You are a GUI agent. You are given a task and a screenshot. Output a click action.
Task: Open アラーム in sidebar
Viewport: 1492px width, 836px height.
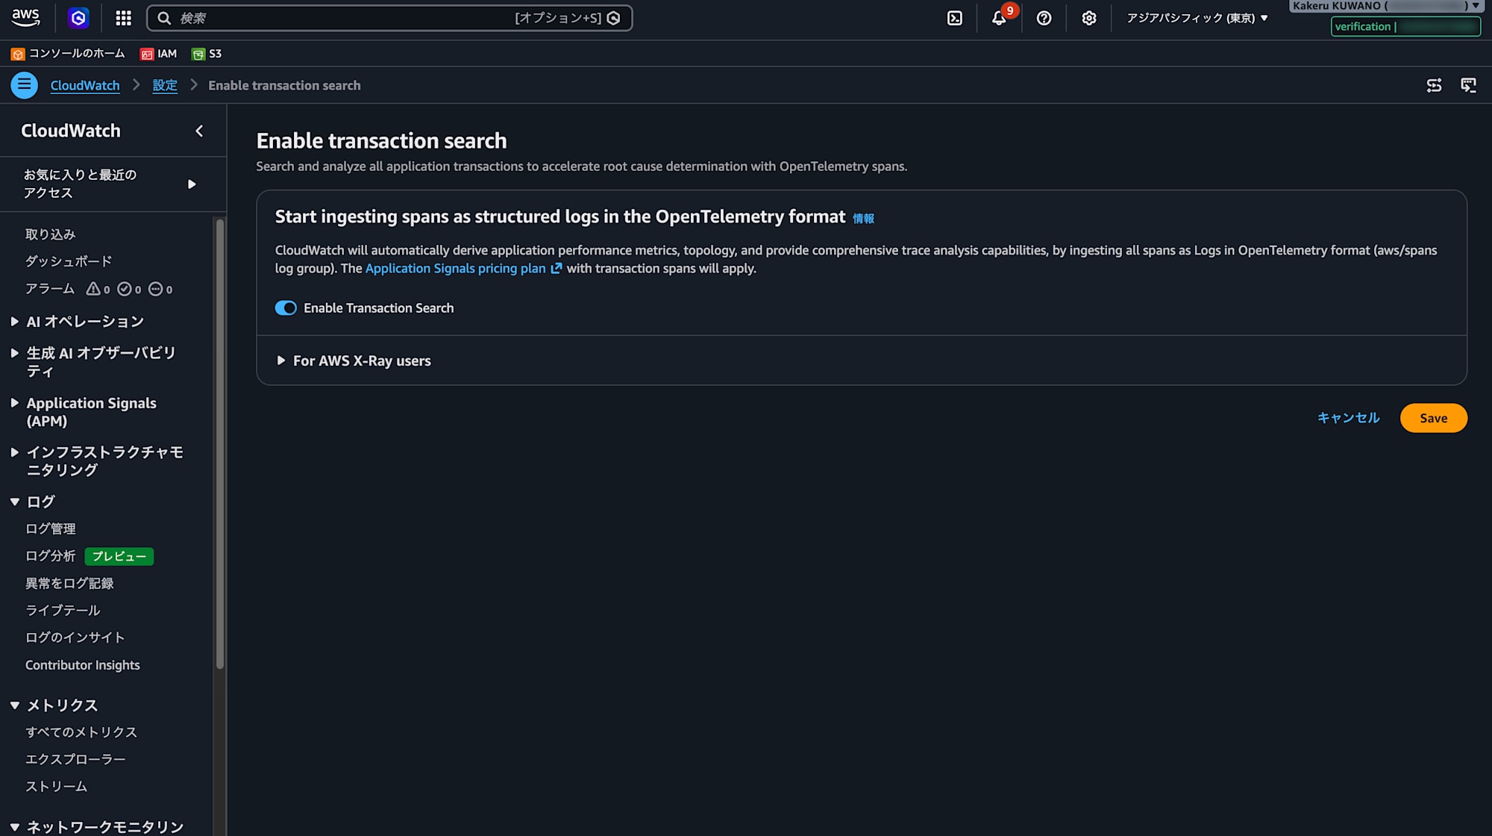point(50,289)
